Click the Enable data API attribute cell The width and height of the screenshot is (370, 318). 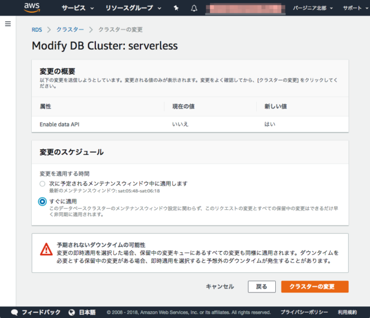(x=60, y=124)
